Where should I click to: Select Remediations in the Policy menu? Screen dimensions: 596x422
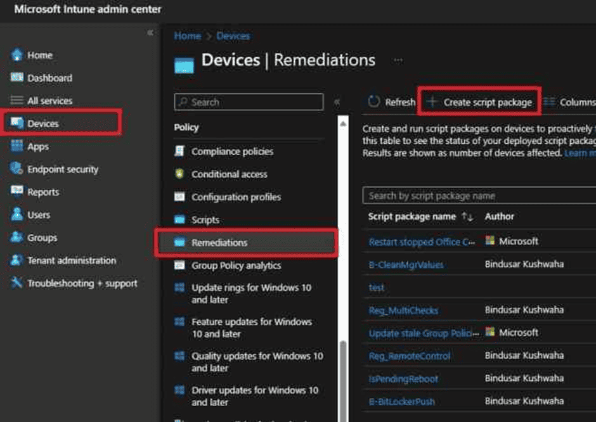[219, 243]
